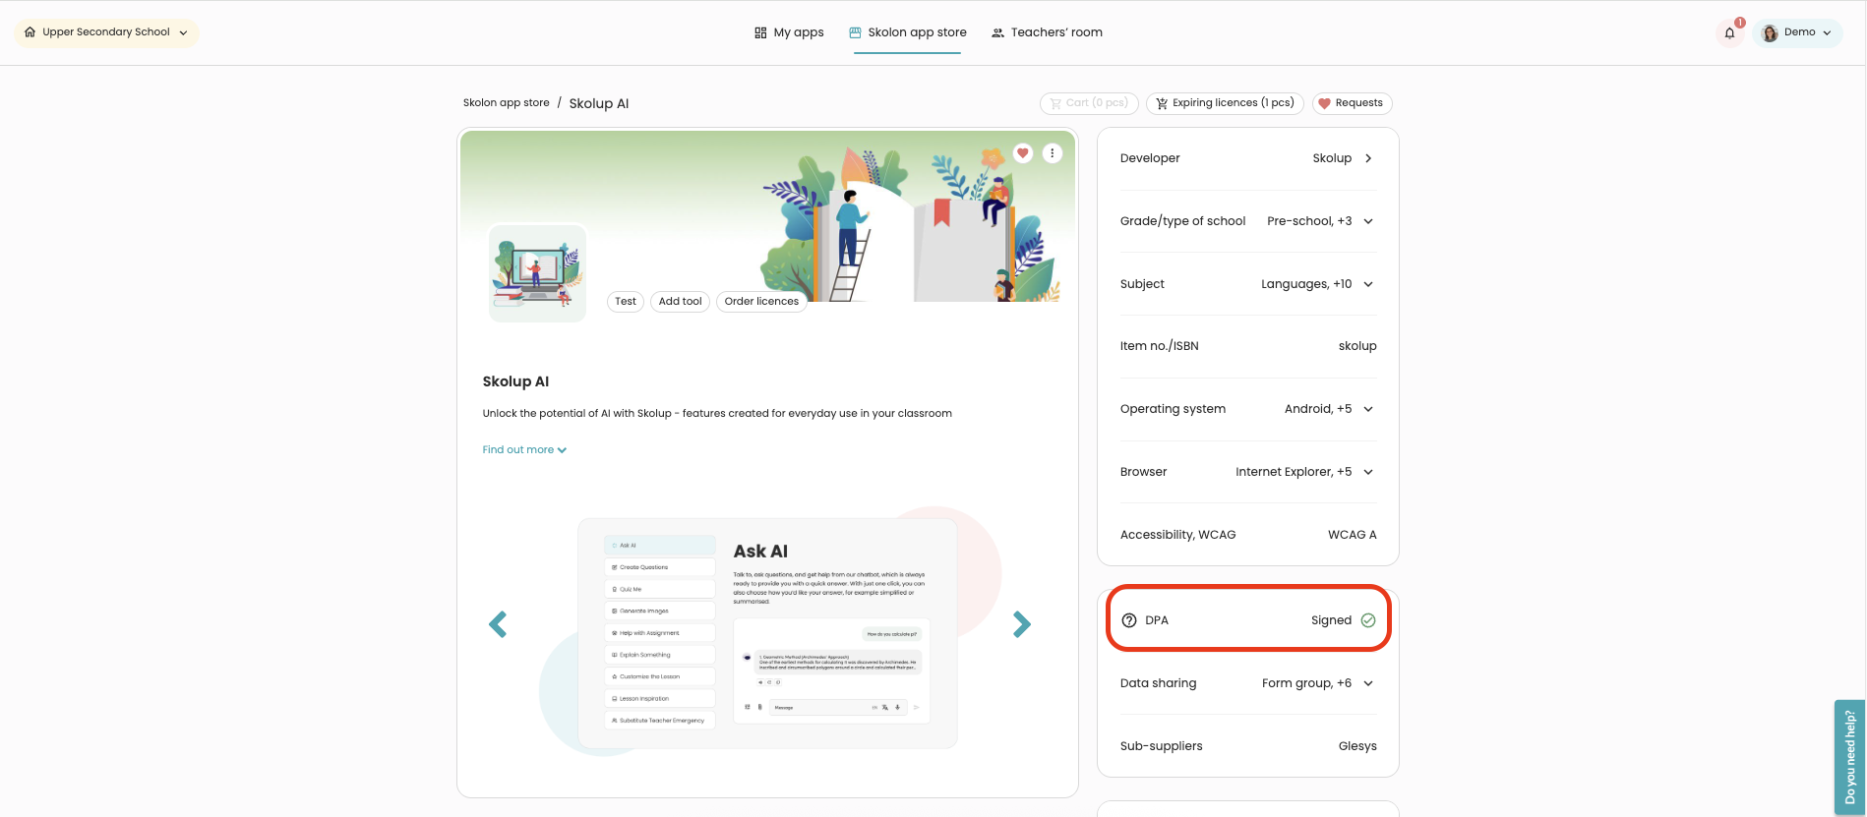This screenshot has height=817, width=1867.
Task: Open the Upper Secondary School dropdown
Action: (106, 32)
